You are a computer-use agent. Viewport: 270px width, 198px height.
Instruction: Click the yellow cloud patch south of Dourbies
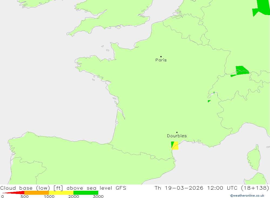coord(176,146)
